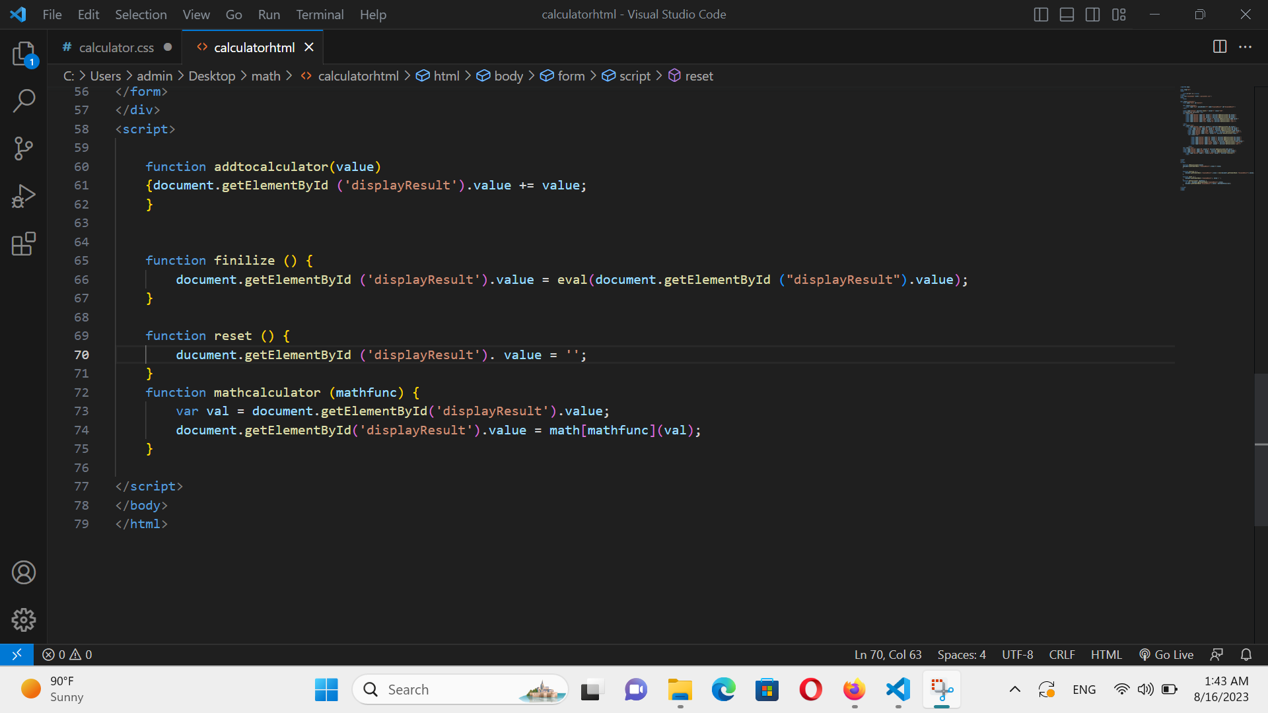Image resolution: width=1268 pixels, height=713 pixels.
Task: Toggle bottom panel layout icon
Action: click(1067, 15)
